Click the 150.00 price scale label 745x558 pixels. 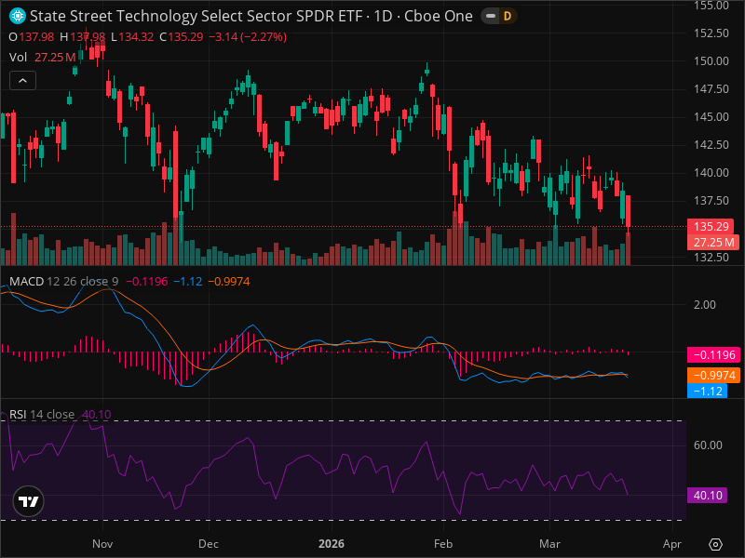tap(711, 61)
